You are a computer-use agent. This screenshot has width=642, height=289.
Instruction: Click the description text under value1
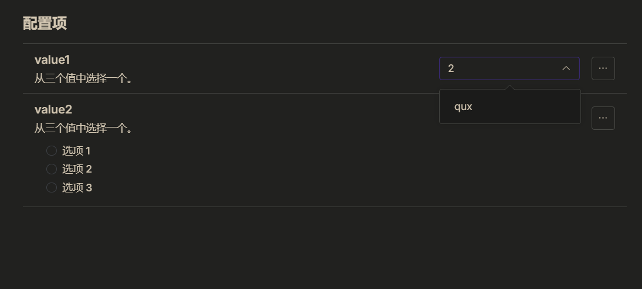coord(83,78)
